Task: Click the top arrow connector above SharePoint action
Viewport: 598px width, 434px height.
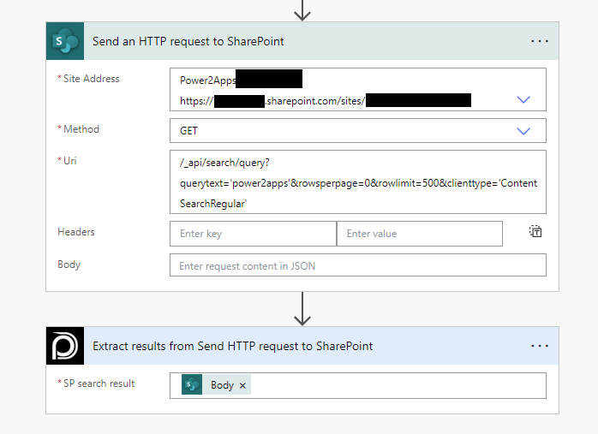Action: (302, 10)
